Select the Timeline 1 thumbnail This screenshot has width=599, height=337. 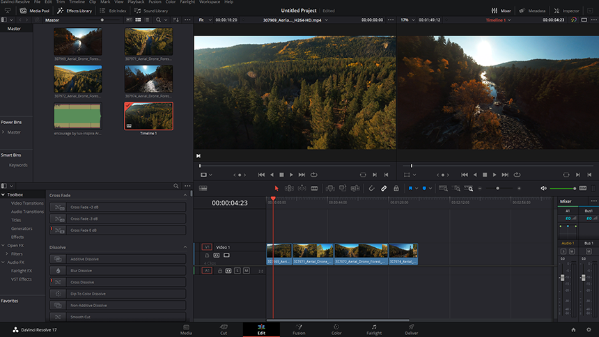(x=148, y=116)
